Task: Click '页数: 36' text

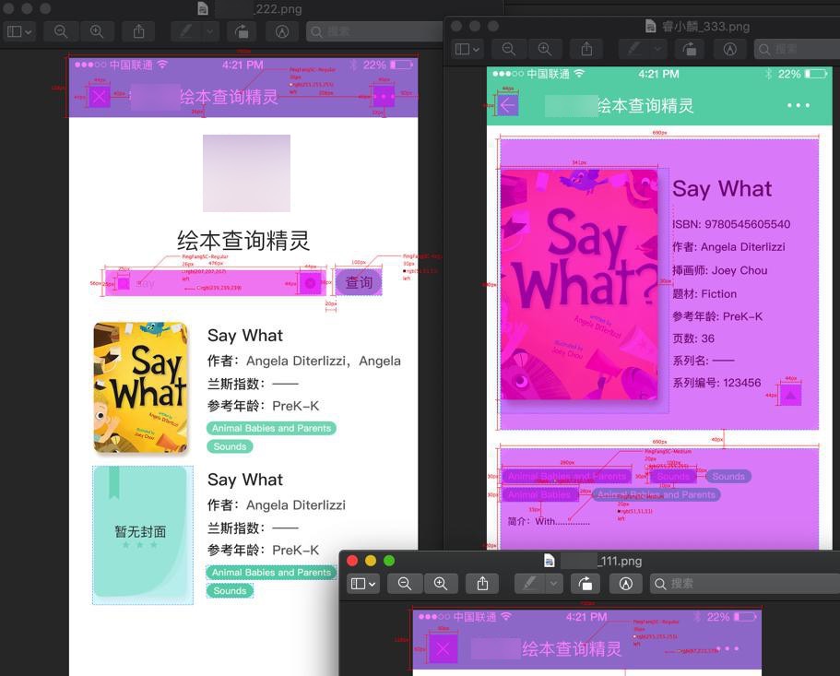Action: click(693, 338)
